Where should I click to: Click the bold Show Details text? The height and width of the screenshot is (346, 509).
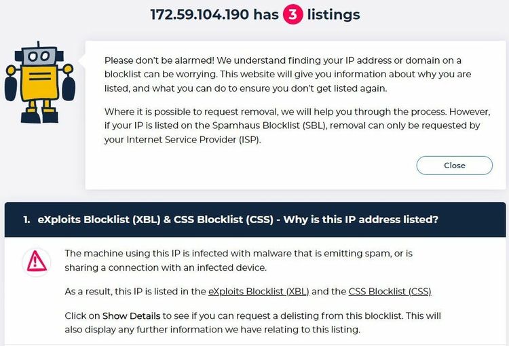[131, 316]
